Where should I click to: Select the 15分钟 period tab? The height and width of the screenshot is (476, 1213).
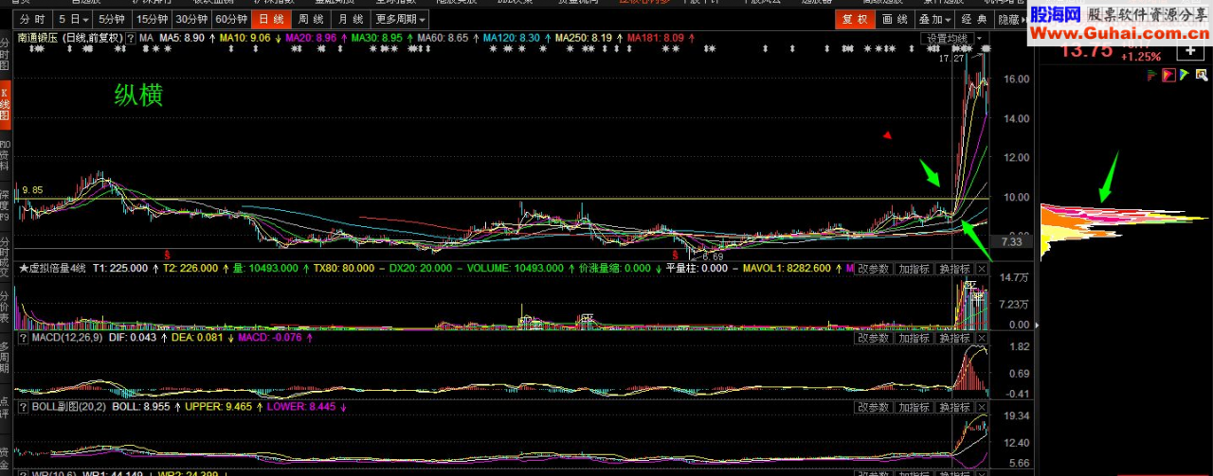[152, 19]
